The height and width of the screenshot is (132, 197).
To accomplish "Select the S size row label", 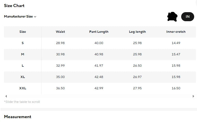I will point(23,43).
